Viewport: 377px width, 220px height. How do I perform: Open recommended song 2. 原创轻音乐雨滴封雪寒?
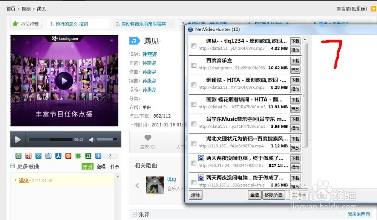(x=141, y=24)
